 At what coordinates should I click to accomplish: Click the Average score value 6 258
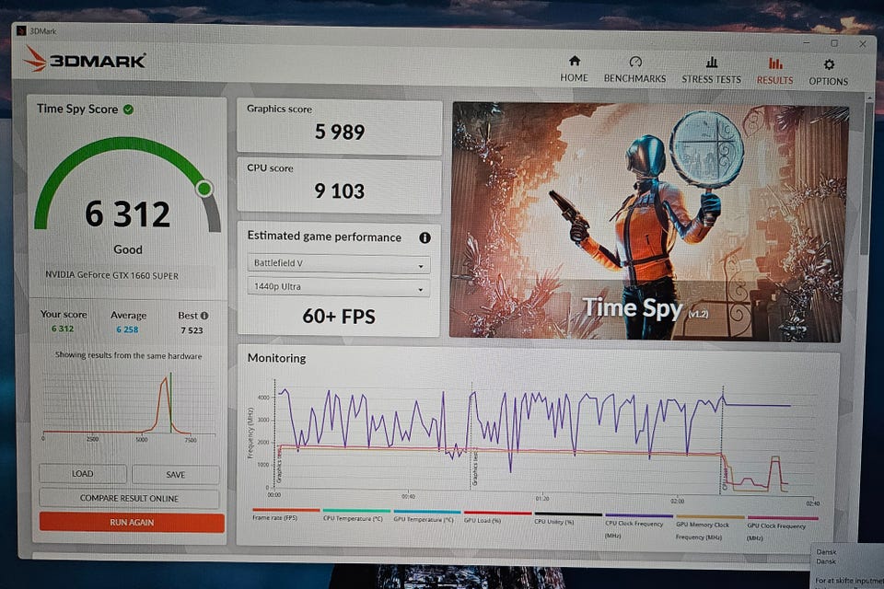127,329
